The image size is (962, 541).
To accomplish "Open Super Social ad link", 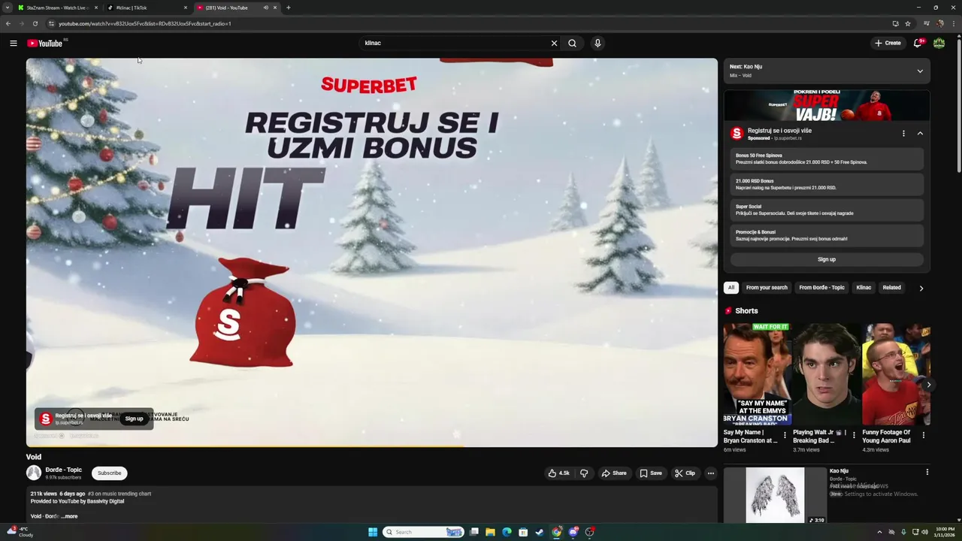I will click(x=827, y=210).
